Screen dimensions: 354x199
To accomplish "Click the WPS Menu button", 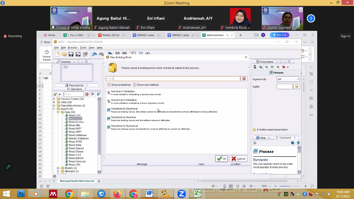I will click(45, 42).
